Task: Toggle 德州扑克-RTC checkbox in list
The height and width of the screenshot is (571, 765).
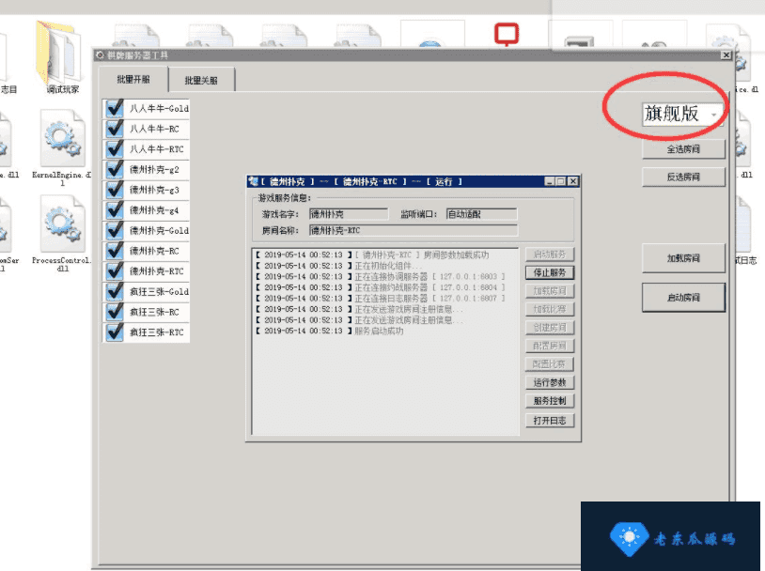Action: [115, 271]
